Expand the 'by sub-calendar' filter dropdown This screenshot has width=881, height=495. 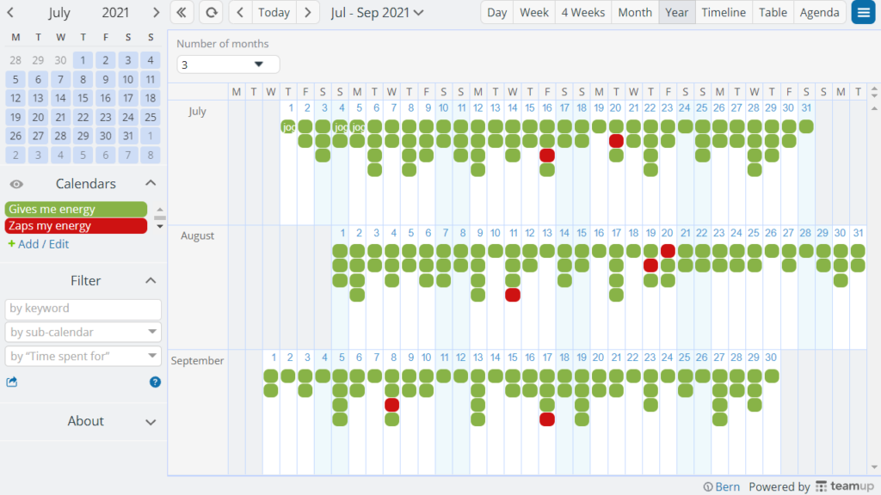[83, 332]
